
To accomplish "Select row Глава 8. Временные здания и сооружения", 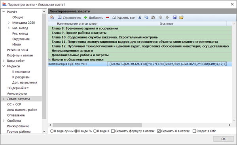I will tap(140, 28).
